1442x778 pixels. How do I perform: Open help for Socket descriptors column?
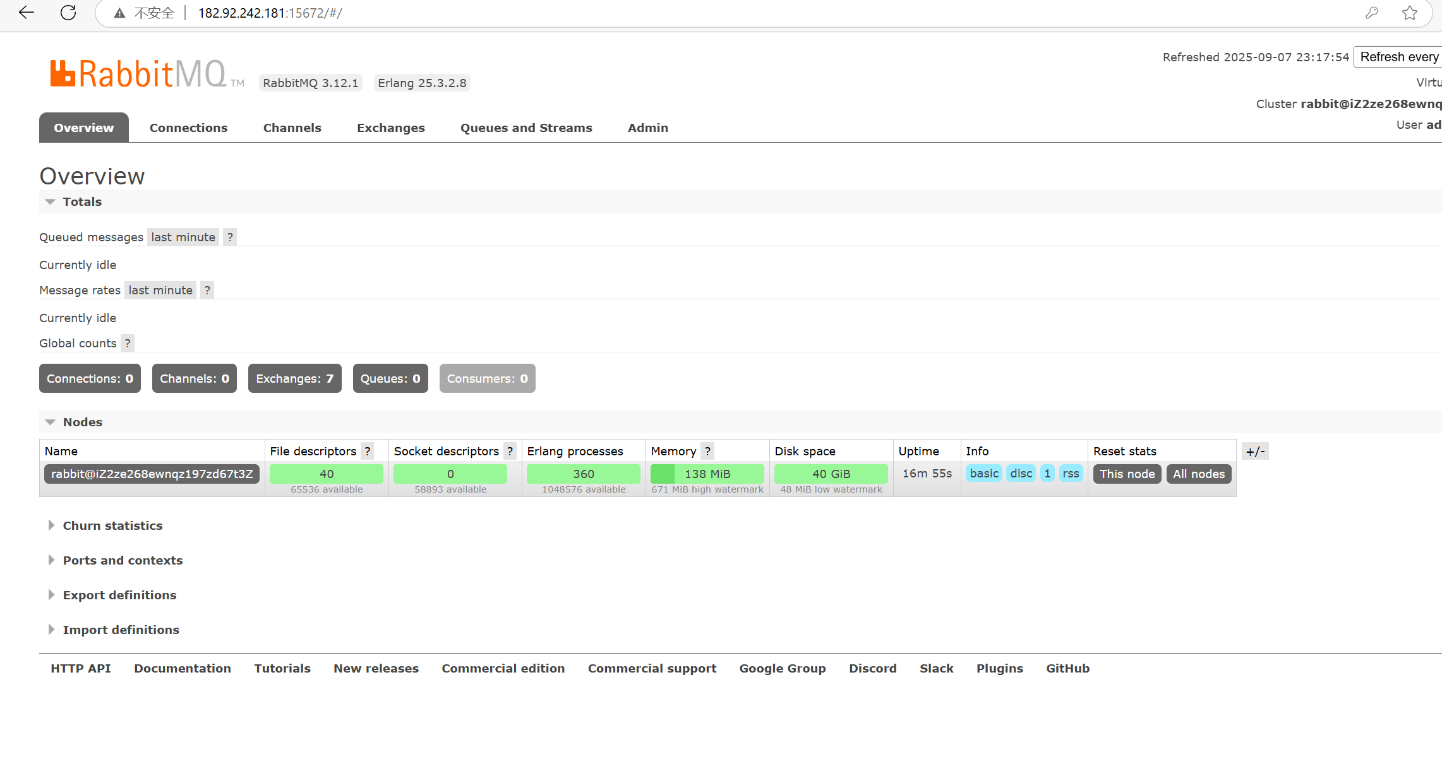coord(510,451)
